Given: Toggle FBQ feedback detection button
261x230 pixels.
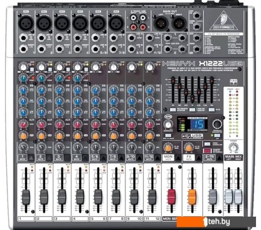Looking at the screenshot, I should pyautogui.click(x=173, y=109).
